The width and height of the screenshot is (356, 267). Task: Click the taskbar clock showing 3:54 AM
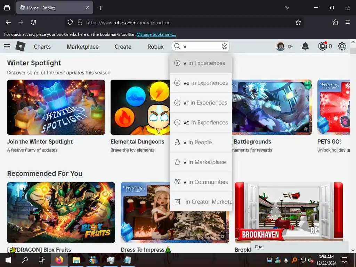tap(326, 260)
